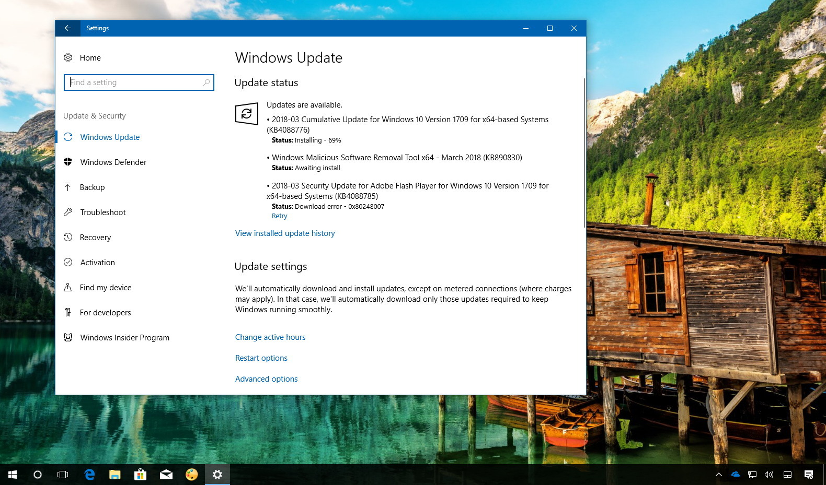Viewport: 826px width, 485px height.
Task: Click the large update status refresh icon
Action: [x=247, y=113]
